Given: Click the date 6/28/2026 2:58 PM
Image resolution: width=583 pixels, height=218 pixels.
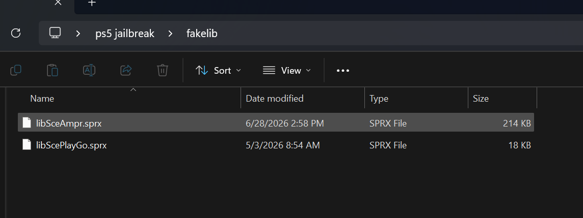Looking at the screenshot, I should [285, 123].
